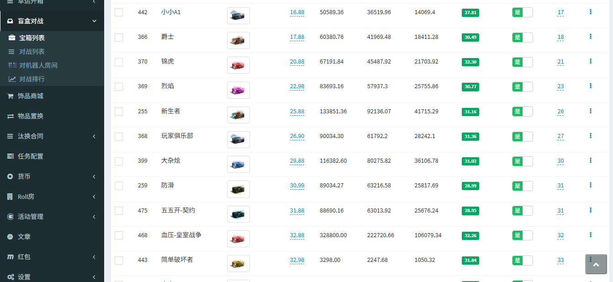Click the 32 link in 血压-皇室战争 row
The image size is (613, 282).
[560, 235]
